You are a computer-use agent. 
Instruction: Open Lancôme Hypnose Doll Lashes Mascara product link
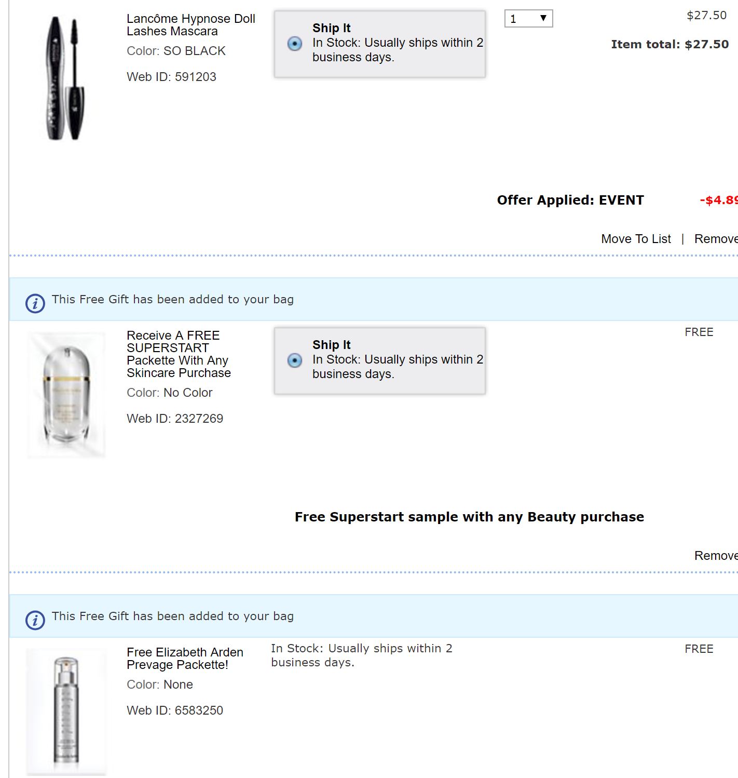pyautogui.click(x=190, y=25)
